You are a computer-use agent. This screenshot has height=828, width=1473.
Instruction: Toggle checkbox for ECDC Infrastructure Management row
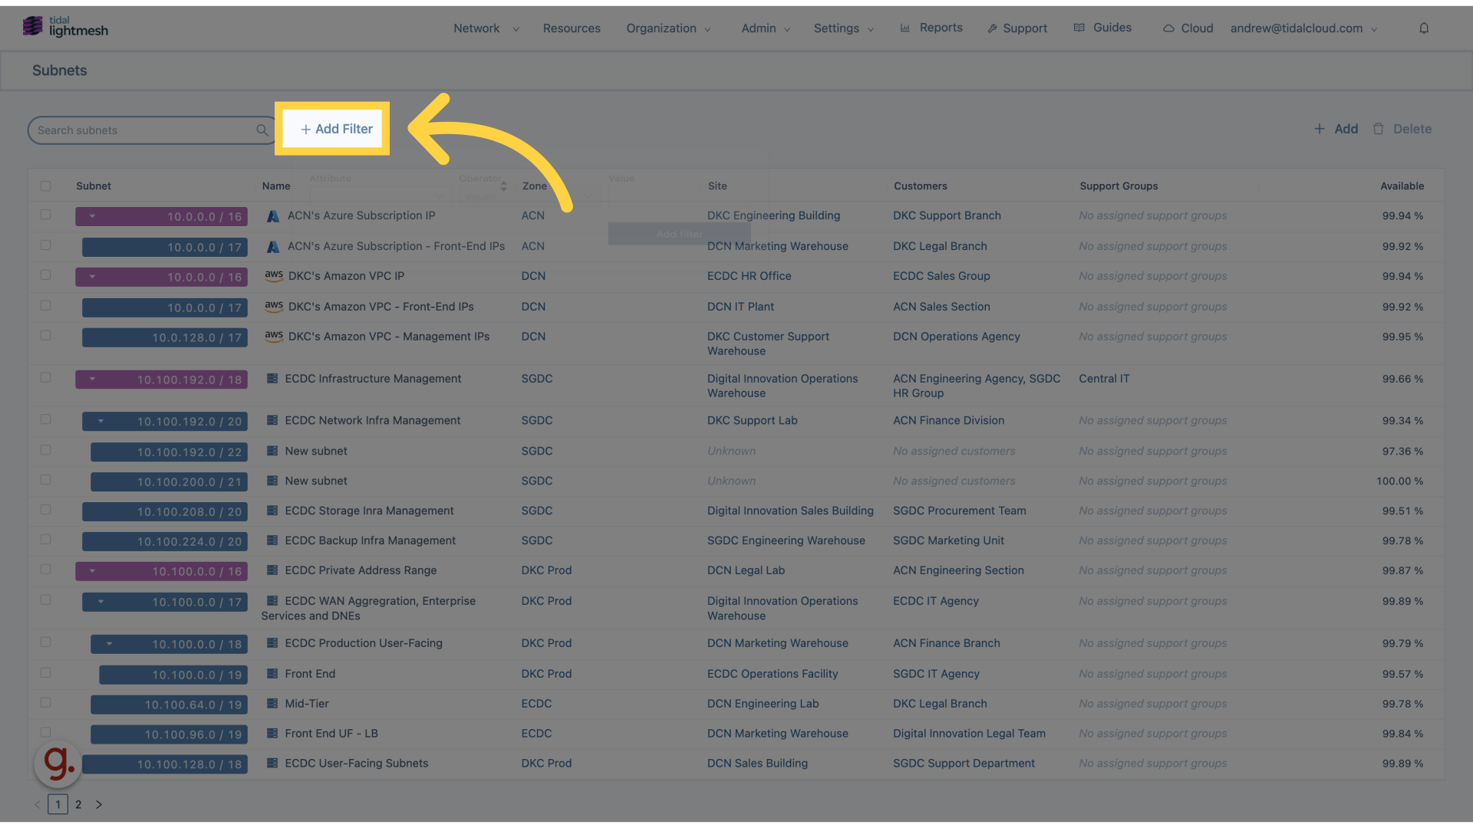click(x=45, y=378)
